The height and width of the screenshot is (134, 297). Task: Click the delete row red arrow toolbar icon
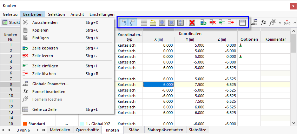pyautogui.click(x=231, y=23)
